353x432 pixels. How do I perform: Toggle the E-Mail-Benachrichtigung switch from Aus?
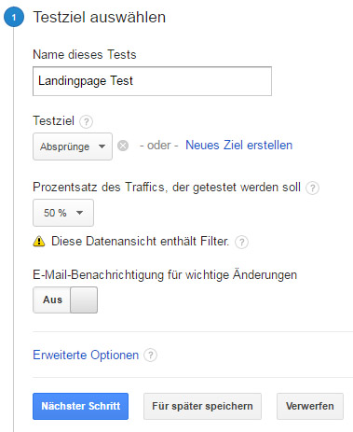[65, 300]
